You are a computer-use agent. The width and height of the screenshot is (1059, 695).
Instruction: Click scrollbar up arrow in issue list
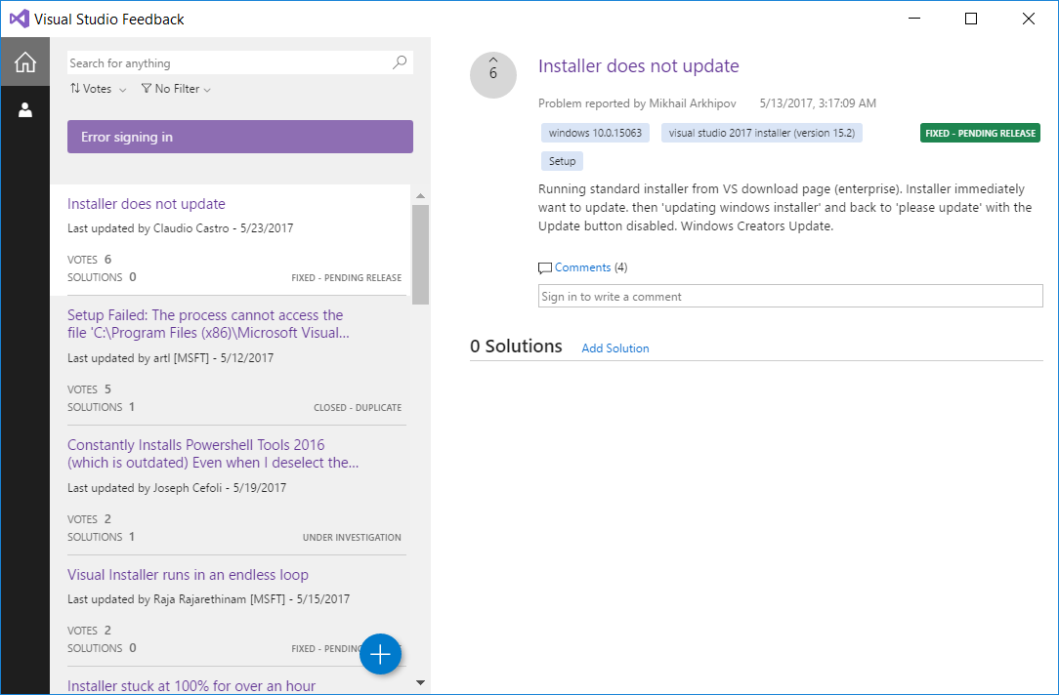[x=421, y=195]
